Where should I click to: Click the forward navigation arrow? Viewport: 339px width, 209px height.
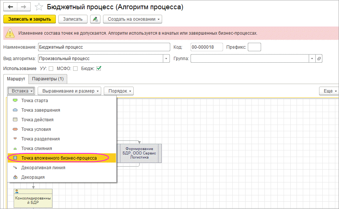coord(23,7)
